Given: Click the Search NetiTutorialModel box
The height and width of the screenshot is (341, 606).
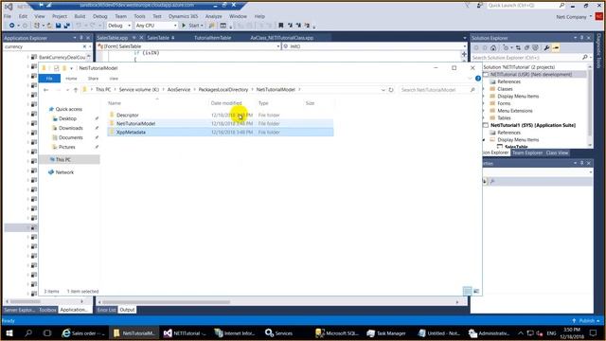Looking at the screenshot, I should [437, 90].
